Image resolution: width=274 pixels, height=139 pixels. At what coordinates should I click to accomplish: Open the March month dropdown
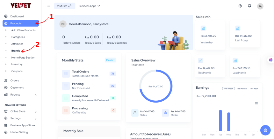[x=110, y=60]
